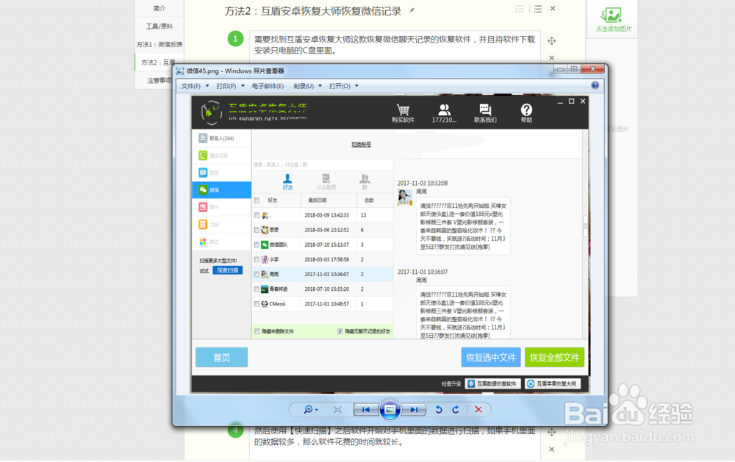Screen dimensions: 735x462
Task: Open the 简介 section in the Baidu sidebar
Action: [159, 8]
